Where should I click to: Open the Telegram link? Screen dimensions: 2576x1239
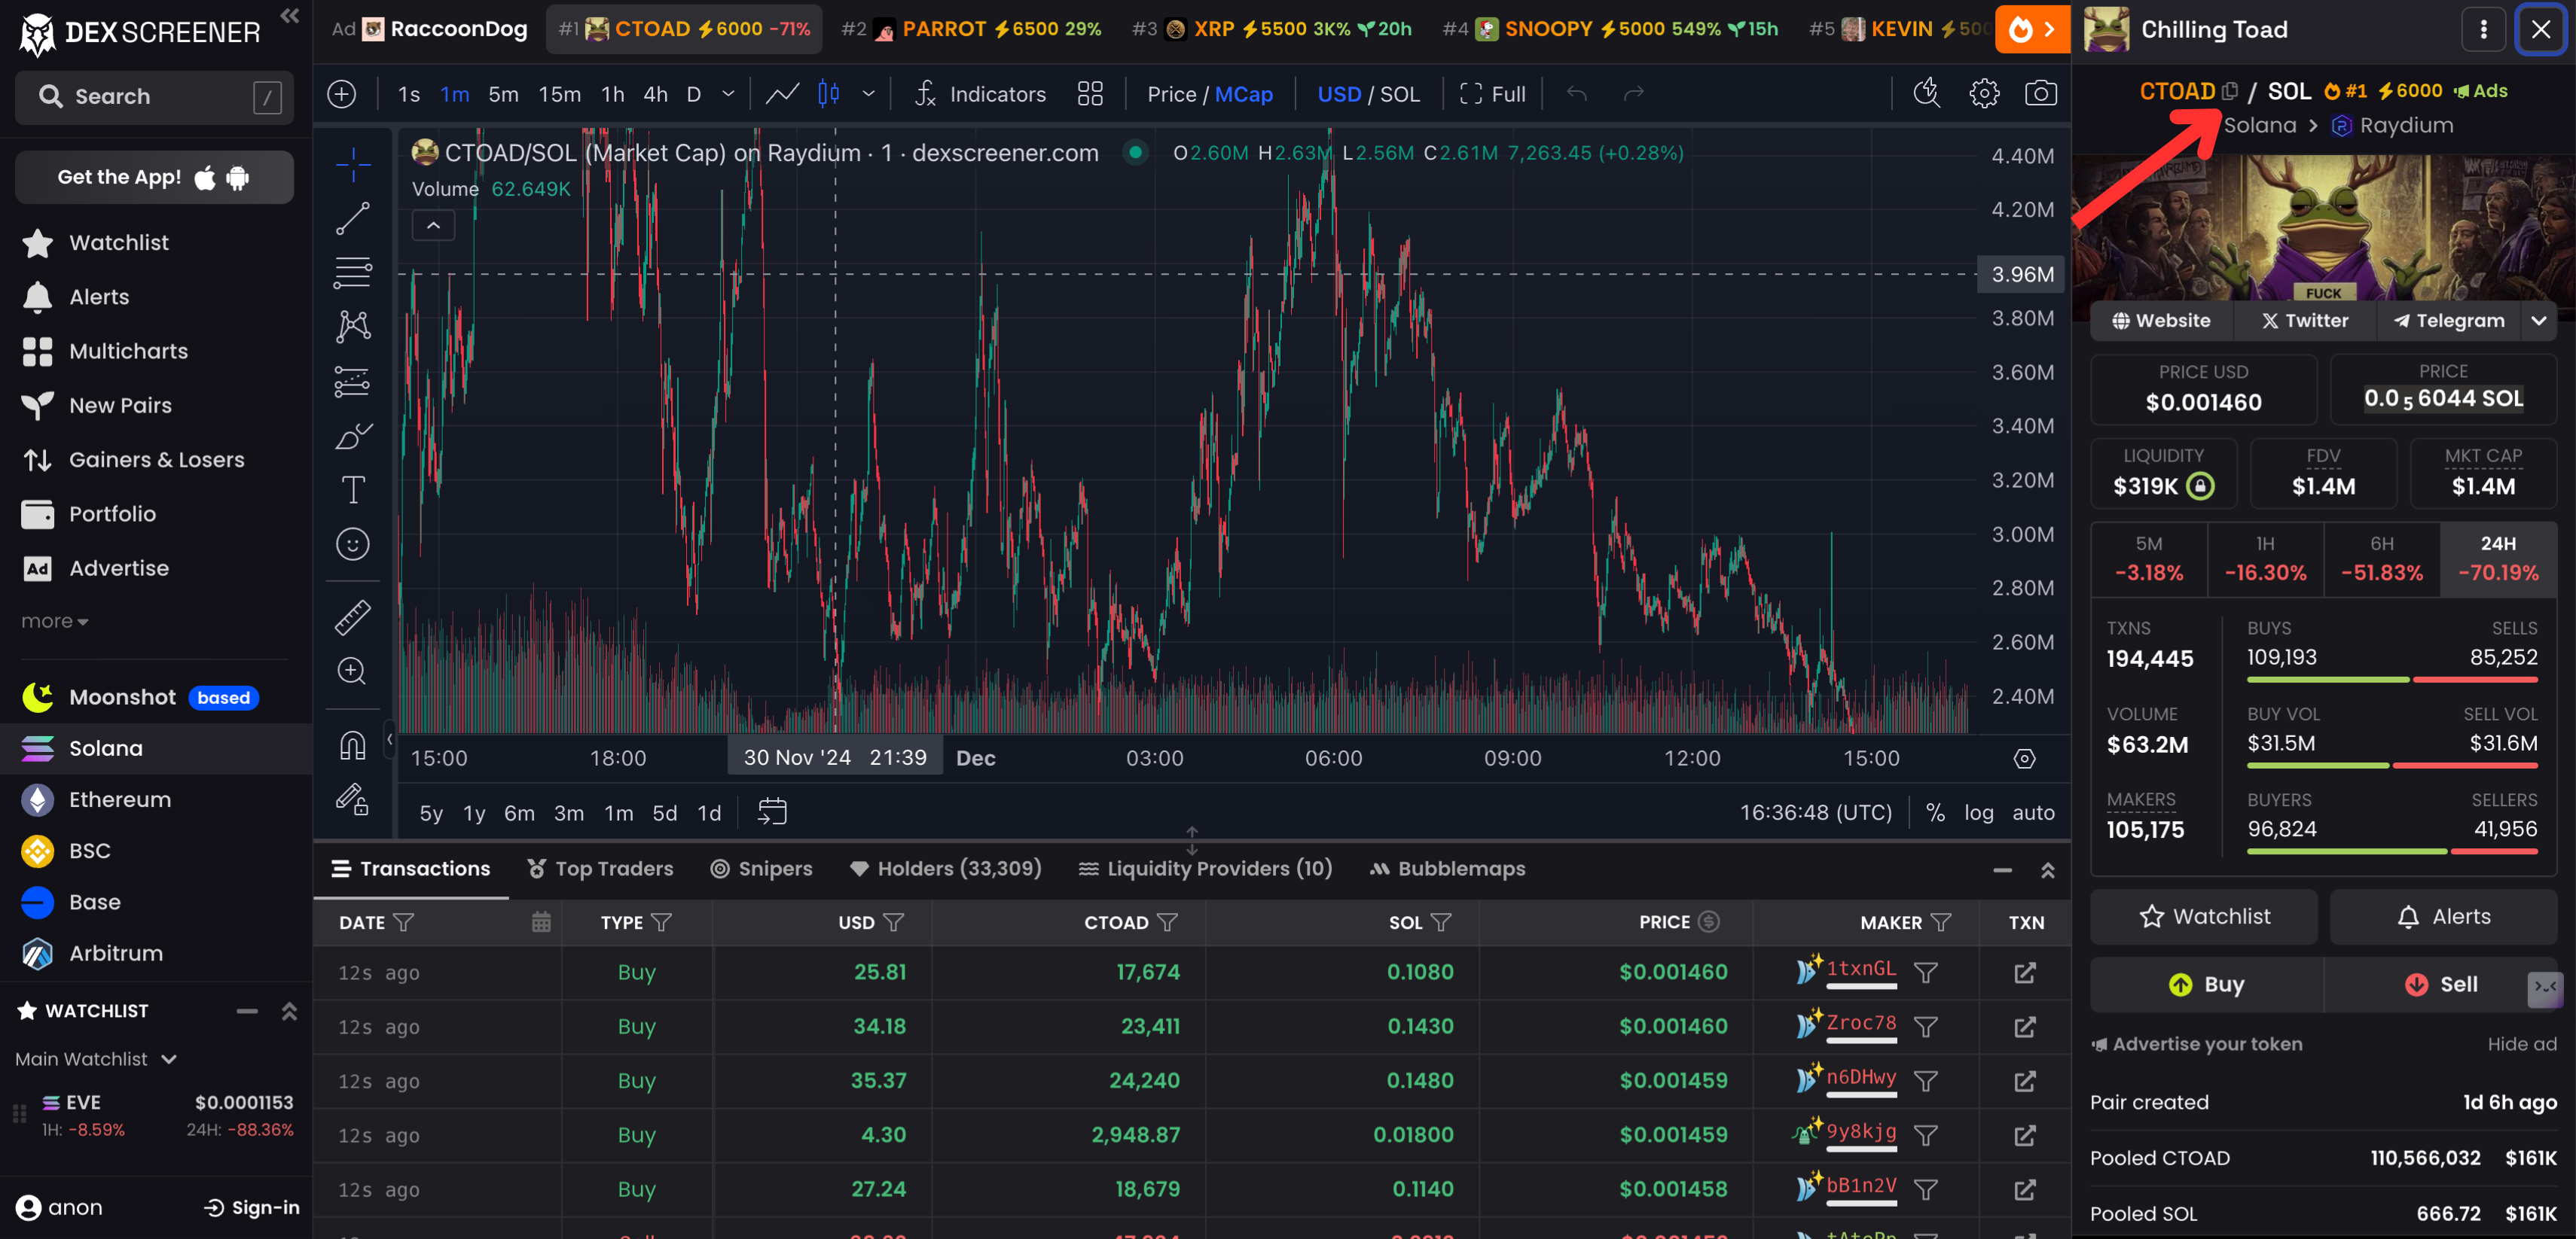pos(2448,321)
